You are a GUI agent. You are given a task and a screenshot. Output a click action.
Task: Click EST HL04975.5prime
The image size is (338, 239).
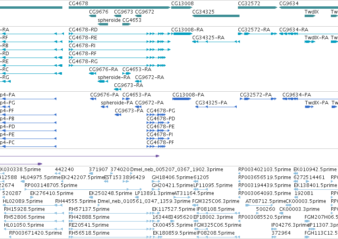tap(41, 177)
